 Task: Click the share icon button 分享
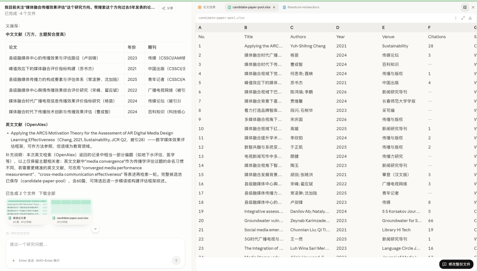(167, 8)
